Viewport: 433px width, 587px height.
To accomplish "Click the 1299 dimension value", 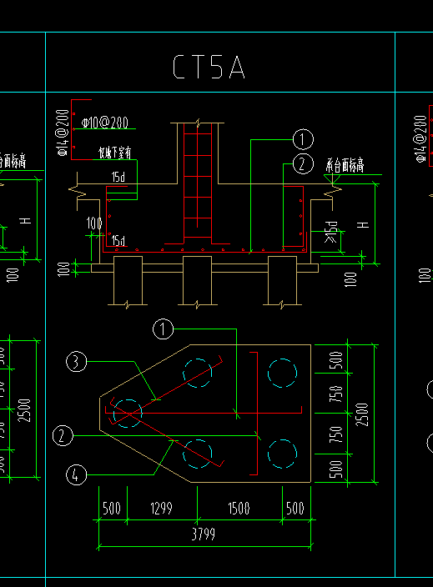I will [x=162, y=509].
